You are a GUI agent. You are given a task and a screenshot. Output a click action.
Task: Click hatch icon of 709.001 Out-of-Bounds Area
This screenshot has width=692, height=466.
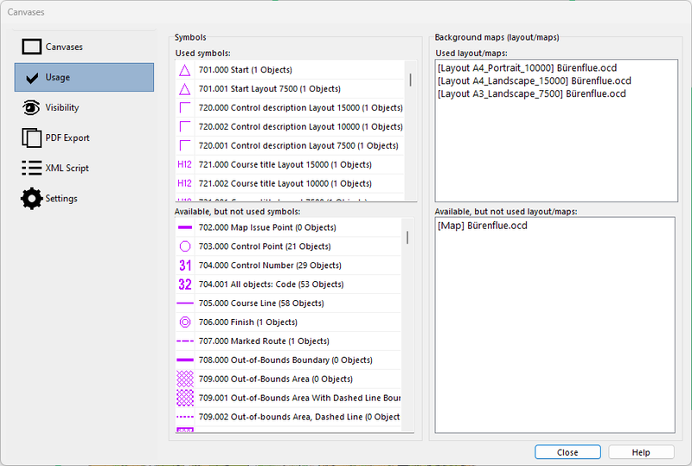point(185,398)
